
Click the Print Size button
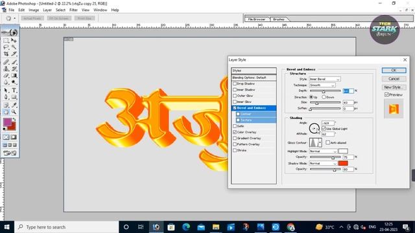pos(84,18)
